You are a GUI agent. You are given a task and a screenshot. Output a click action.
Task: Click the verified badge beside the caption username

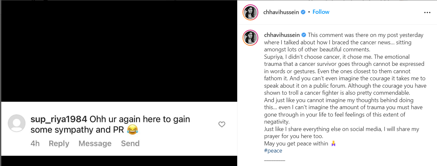click(x=304, y=35)
